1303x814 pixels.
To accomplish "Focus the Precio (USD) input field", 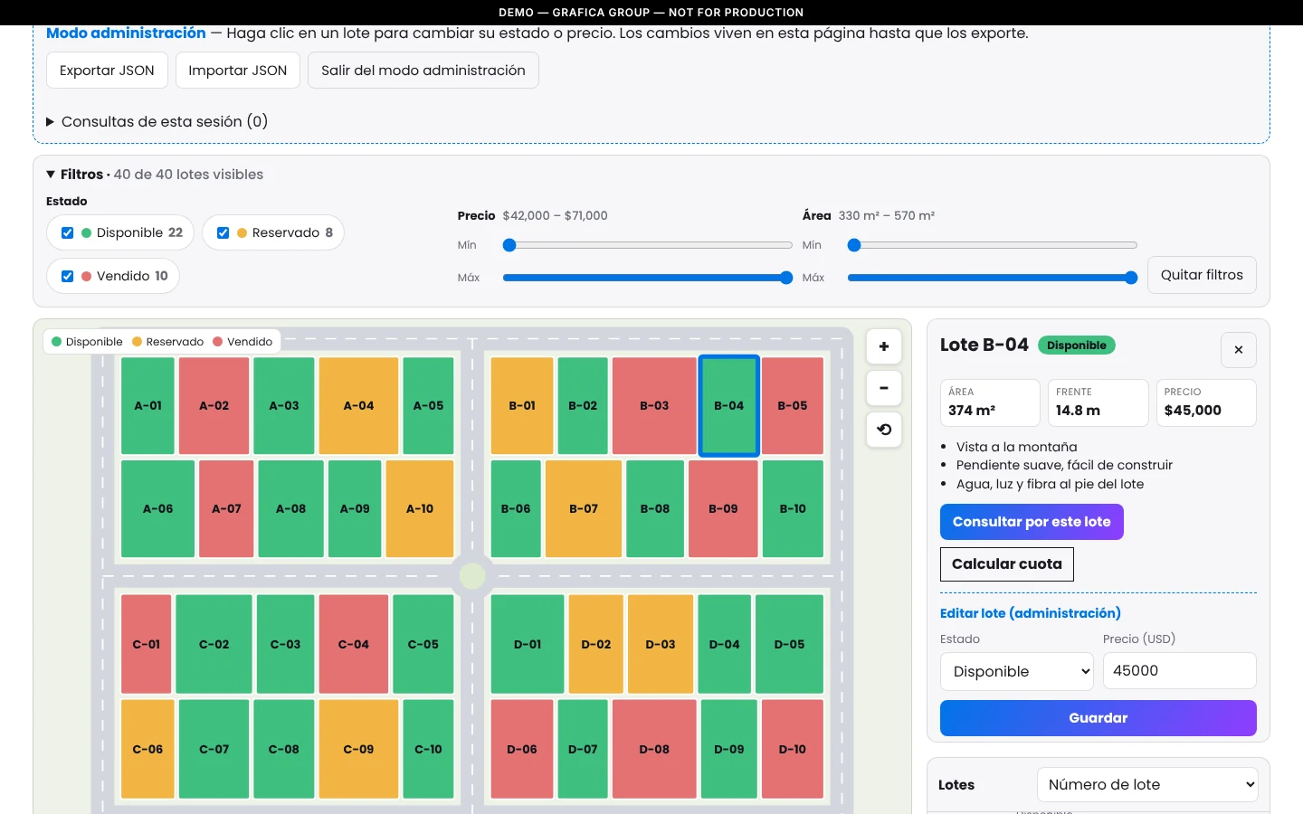I will pyautogui.click(x=1180, y=671).
